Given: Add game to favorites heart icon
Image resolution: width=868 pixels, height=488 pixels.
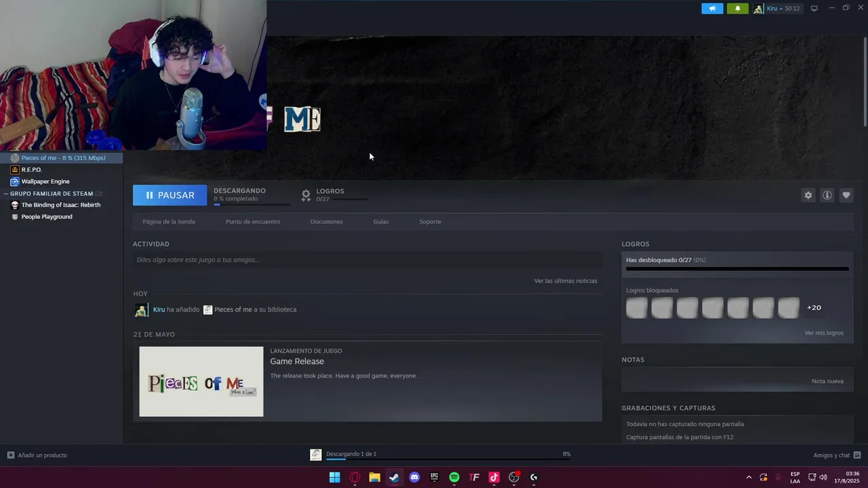Looking at the screenshot, I should [x=846, y=195].
